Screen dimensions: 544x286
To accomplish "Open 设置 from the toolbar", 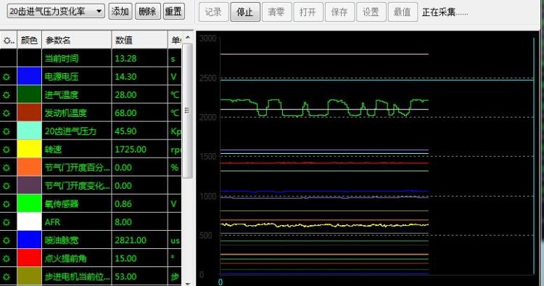I will tap(371, 12).
